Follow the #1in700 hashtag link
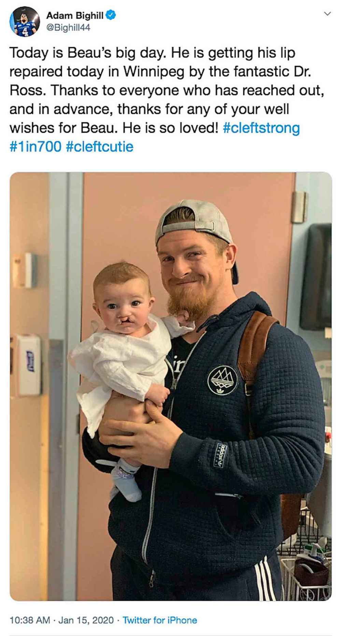341x636 pixels. [x=35, y=147]
